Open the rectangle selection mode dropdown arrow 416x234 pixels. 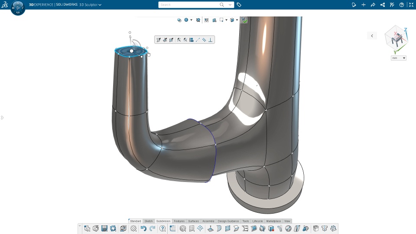[226, 20]
